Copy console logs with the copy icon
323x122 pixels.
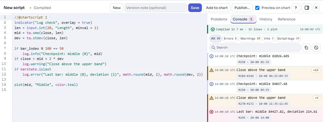[306, 48]
